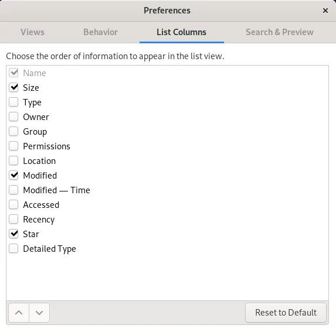
Task: Select the Detailed Type row label
Action: click(x=49, y=249)
